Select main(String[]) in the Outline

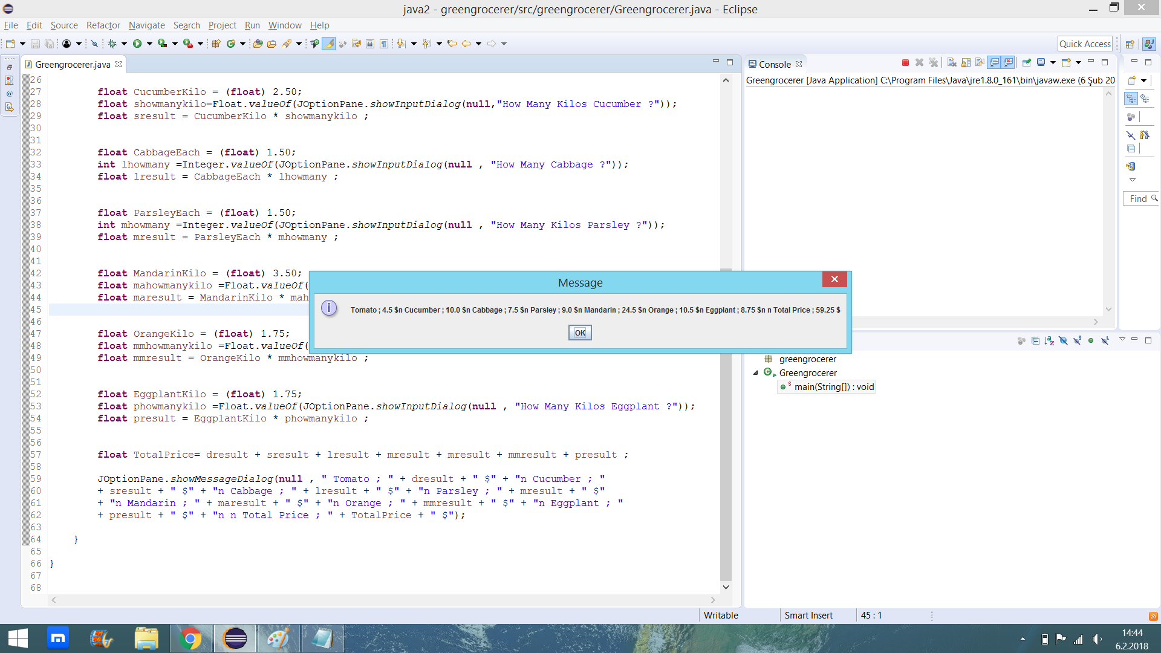[x=827, y=387]
